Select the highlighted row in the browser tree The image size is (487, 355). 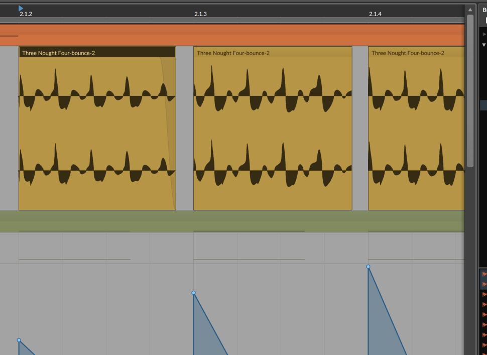point(483,105)
